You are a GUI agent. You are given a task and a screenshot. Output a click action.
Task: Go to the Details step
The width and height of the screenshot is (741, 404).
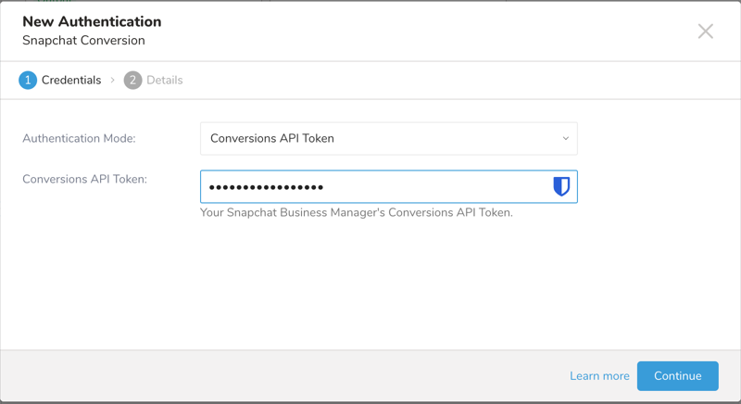[x=164, y=81]
